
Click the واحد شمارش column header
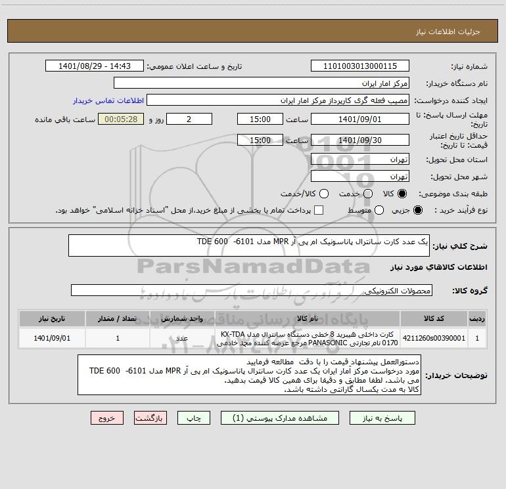click(182, 318)
